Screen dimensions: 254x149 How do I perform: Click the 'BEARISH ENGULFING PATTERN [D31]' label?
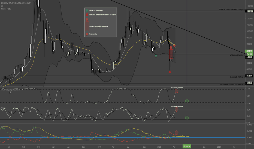click(x=232, y=9)
